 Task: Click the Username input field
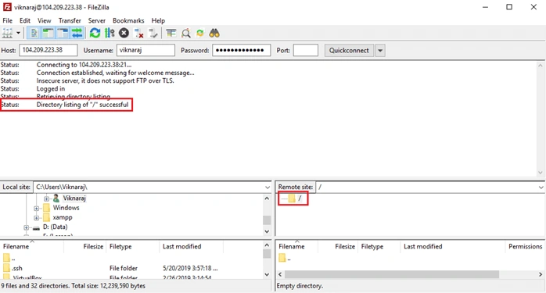click(x=145, y=50)
